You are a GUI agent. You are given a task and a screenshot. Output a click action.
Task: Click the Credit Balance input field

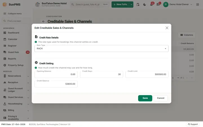click(x=56, y=84)
